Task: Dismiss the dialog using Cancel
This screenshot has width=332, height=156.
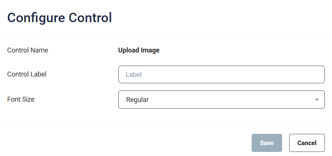Action: (307, 143)
